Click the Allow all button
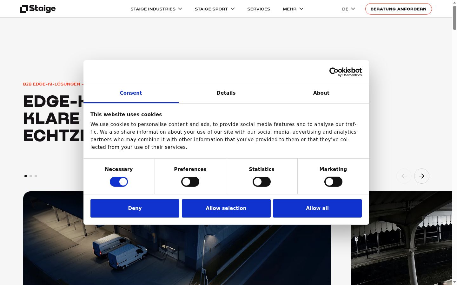Screen dimensions: 457x285 pos(317,208)
